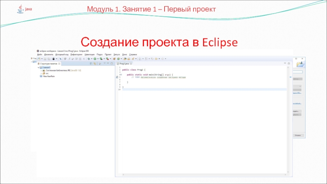Viewport: 327px width, 184px height.
Task: Click the green Run button in toolbar
Action: pos(95,59)
